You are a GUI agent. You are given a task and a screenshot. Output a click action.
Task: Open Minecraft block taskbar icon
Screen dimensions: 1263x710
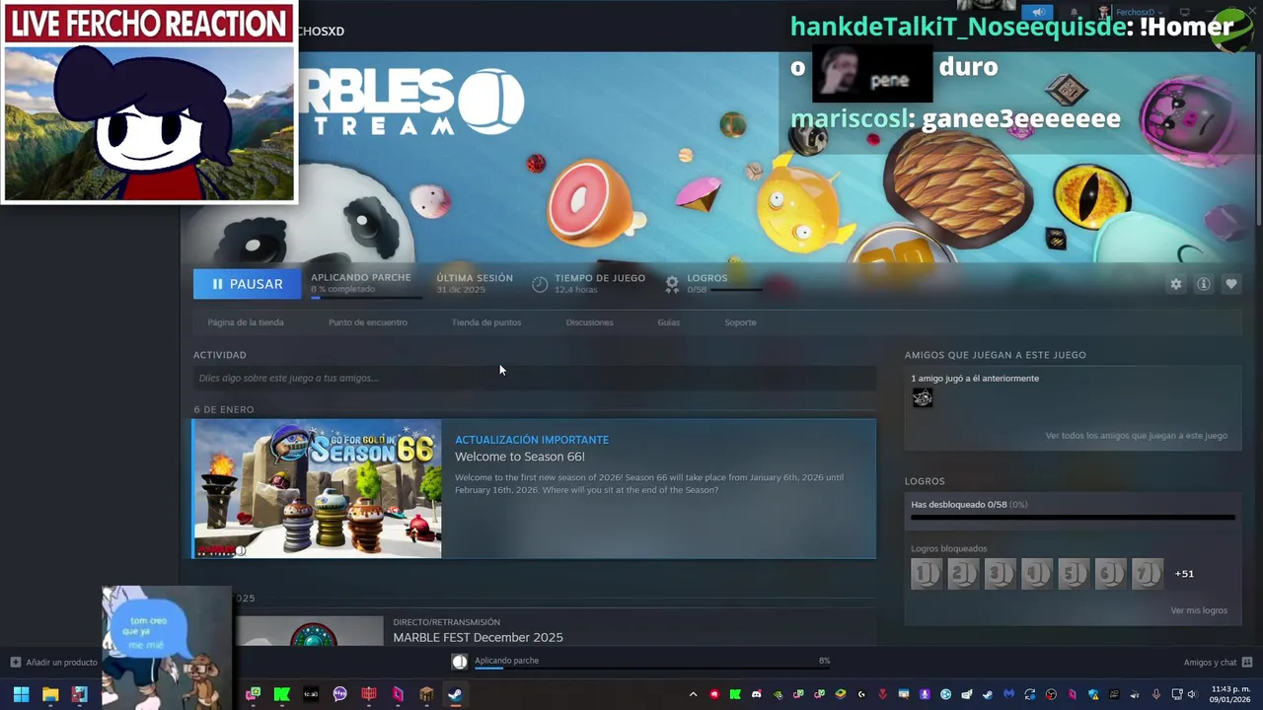(426, 694)
